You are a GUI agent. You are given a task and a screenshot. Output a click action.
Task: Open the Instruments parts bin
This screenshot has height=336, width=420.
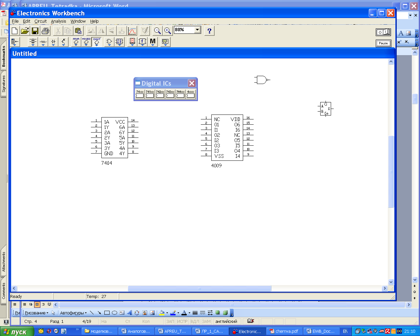tap(165, 42)
